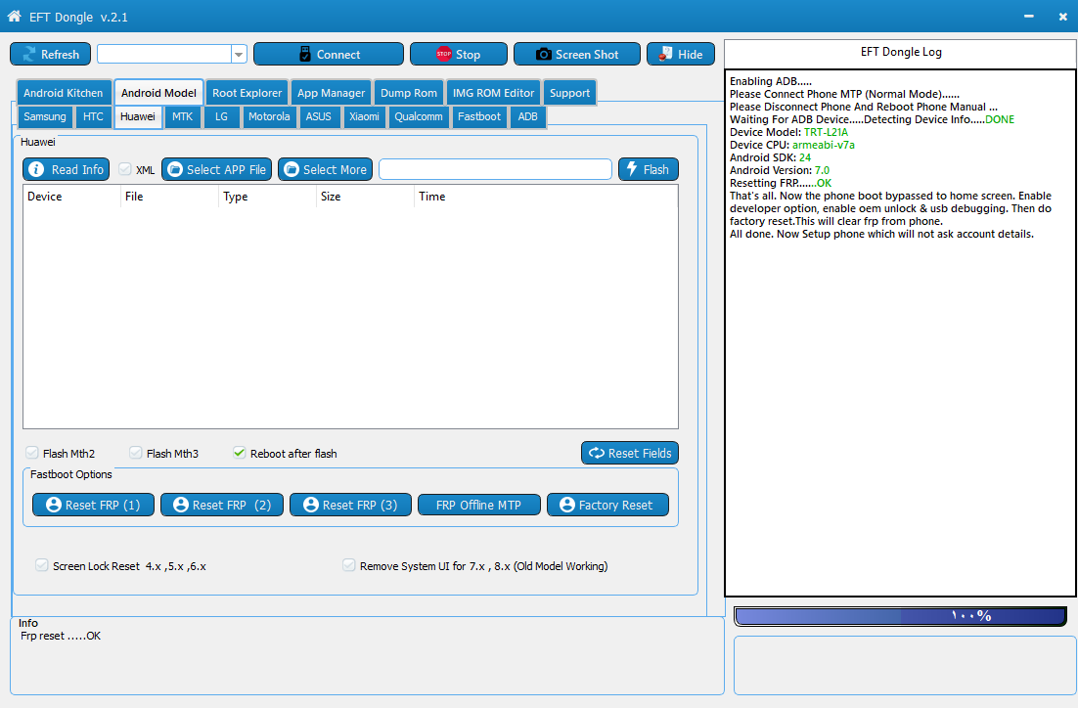Open the Root Explorer tab
The height and width of the screenshot is (708, 1078).
(x=247, y=93)
